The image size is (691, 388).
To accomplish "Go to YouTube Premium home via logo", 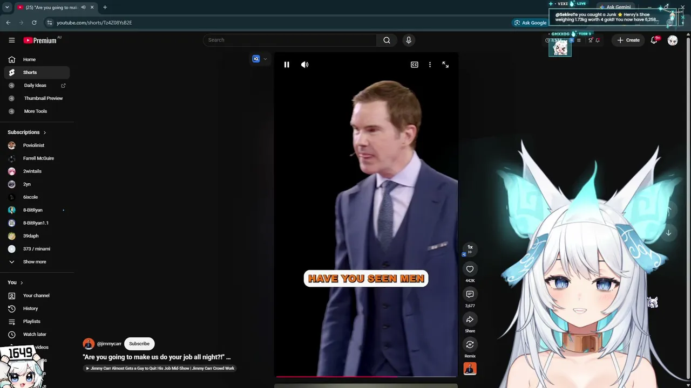I will [40, 40].
